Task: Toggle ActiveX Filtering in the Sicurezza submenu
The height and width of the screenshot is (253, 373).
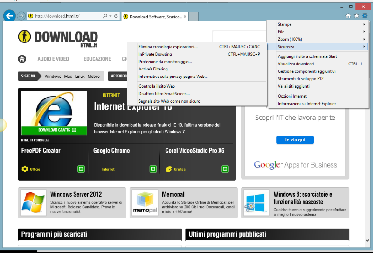Action: click(153, 69)
